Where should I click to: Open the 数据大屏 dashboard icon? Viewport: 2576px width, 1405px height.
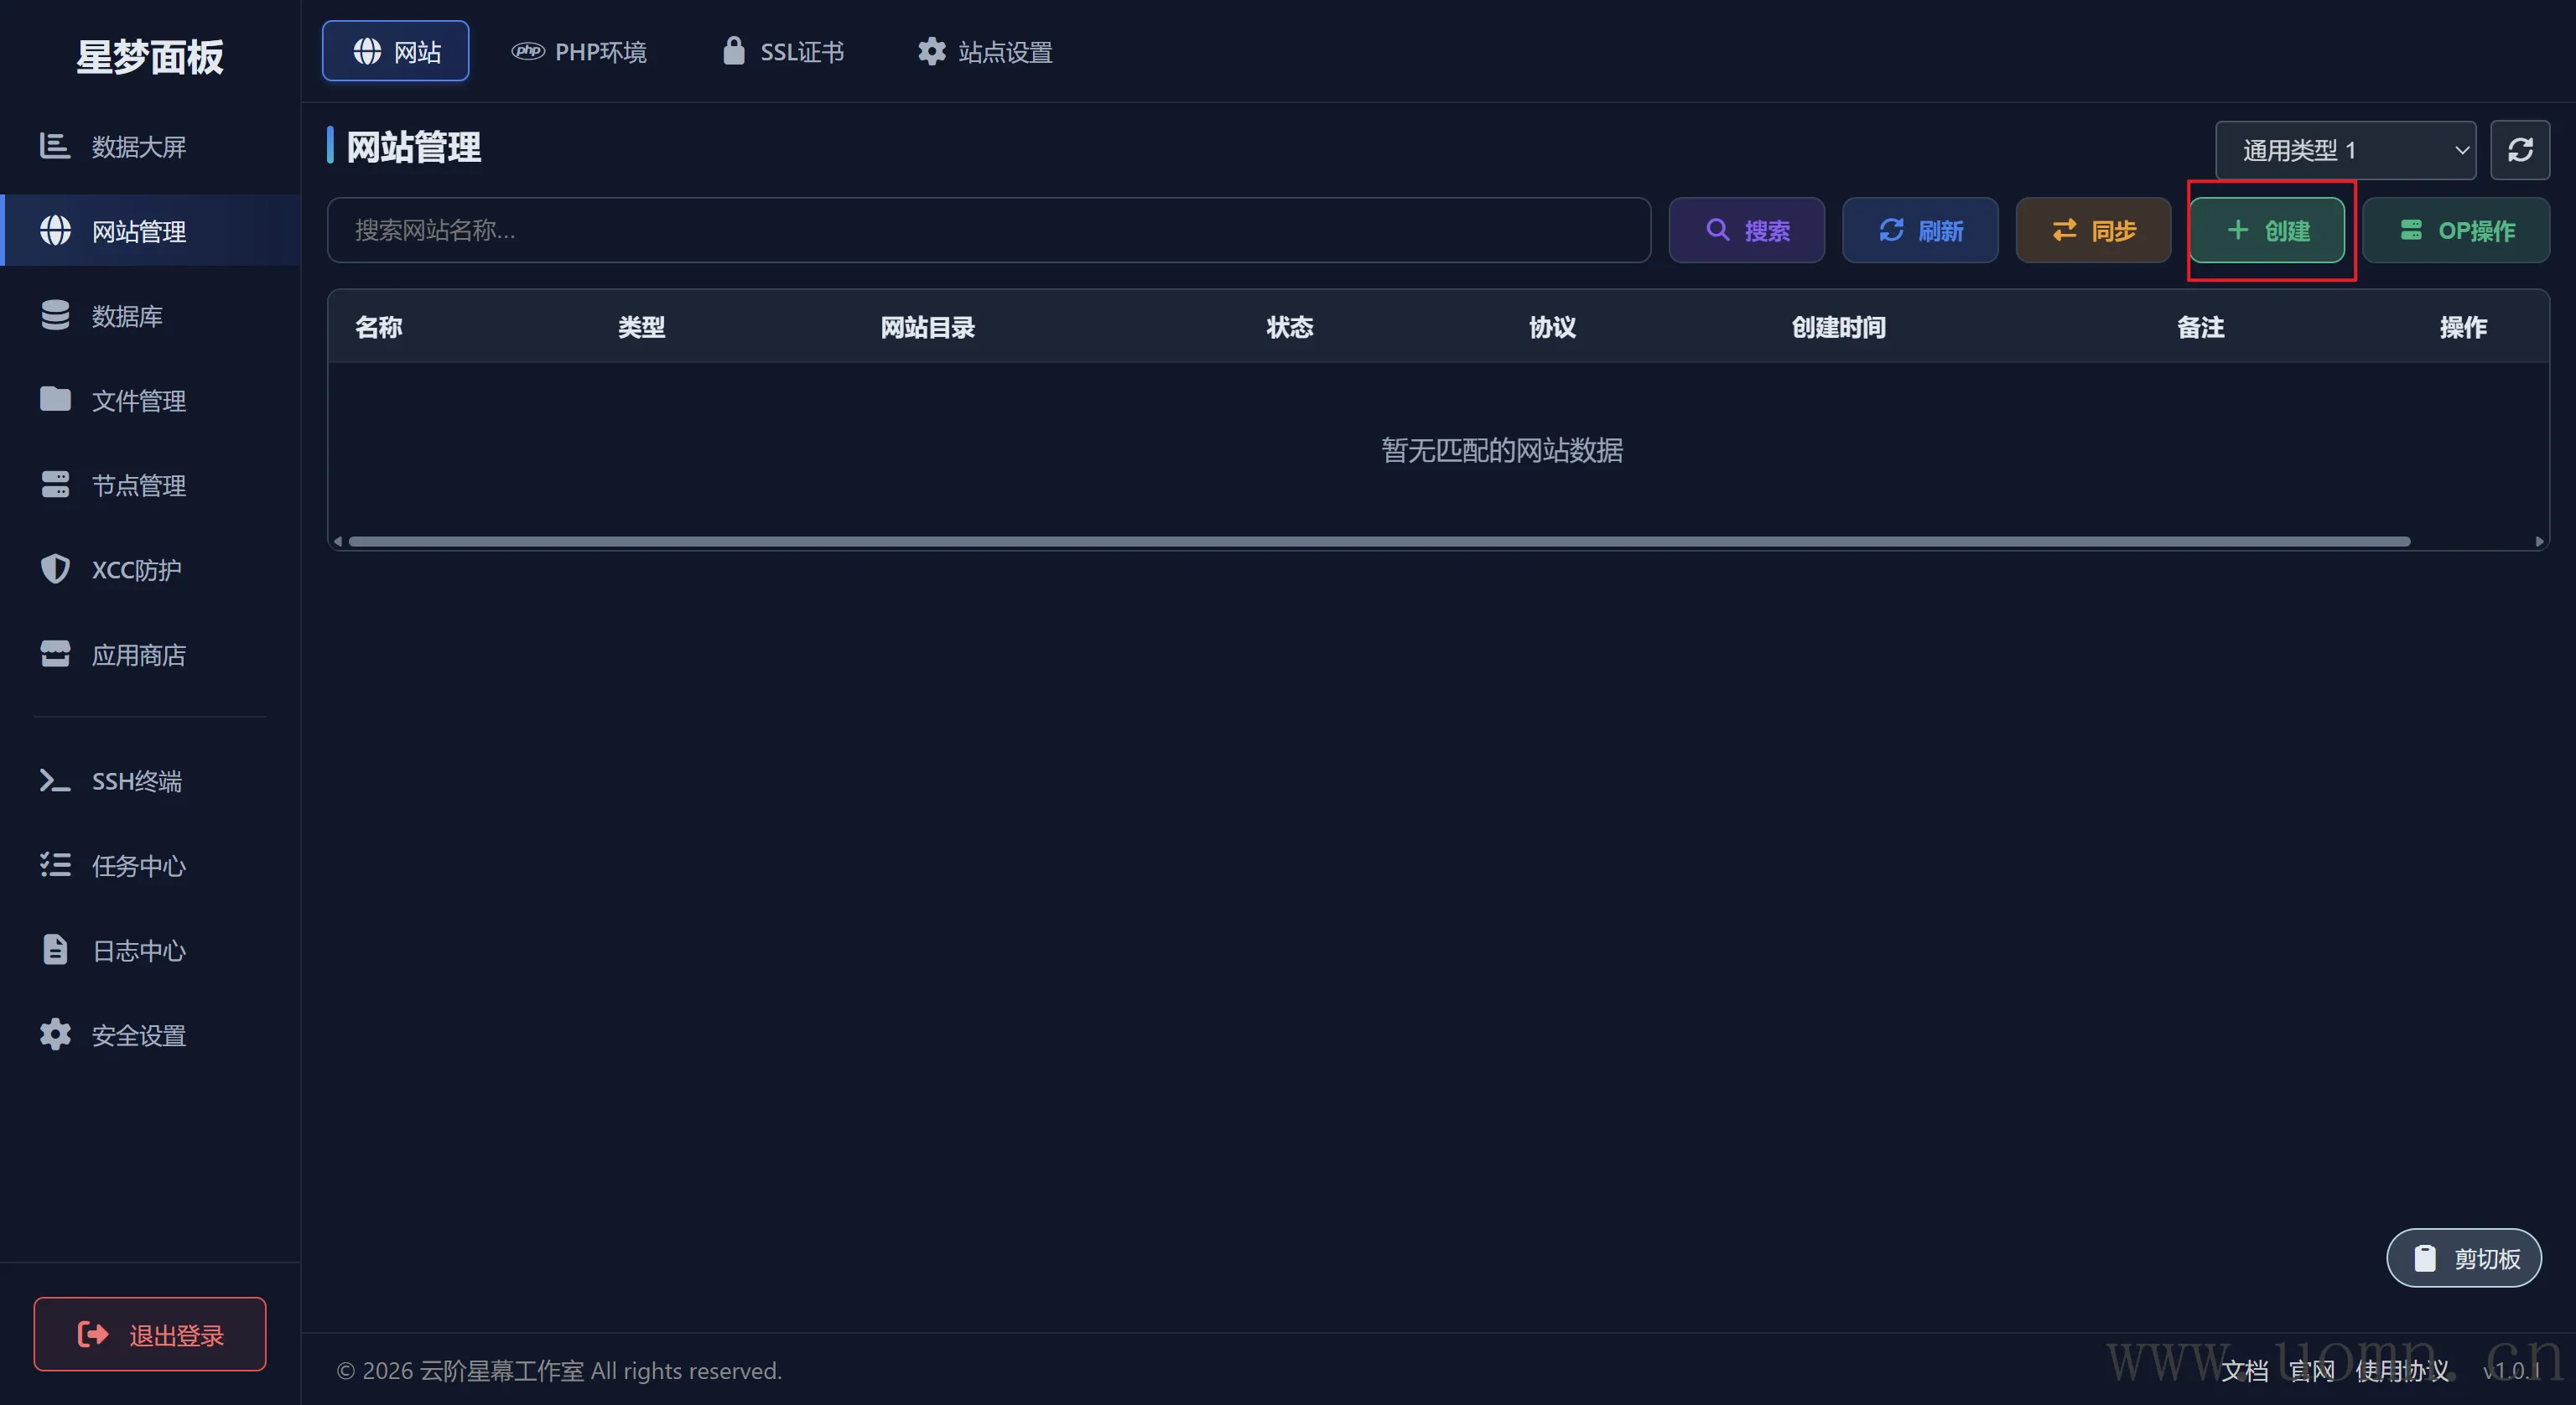(x=54, y=146)
